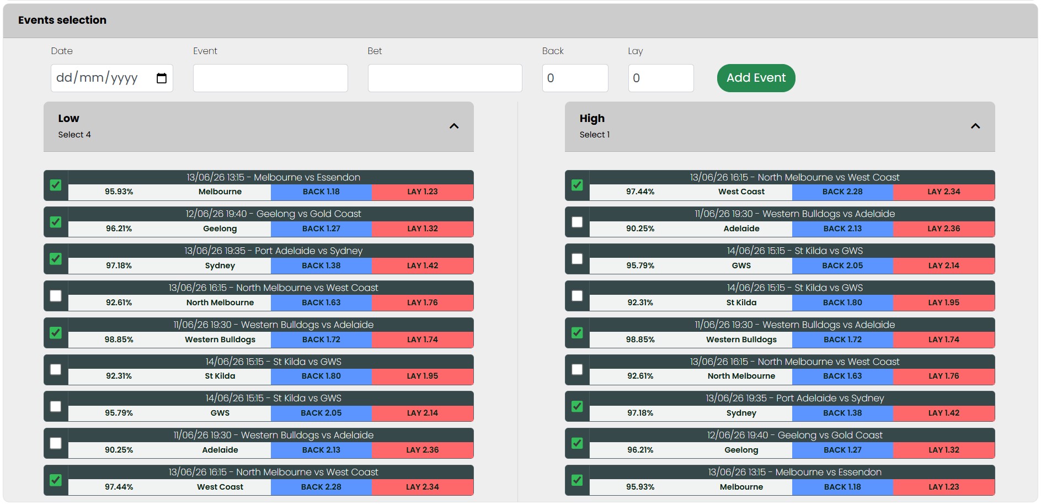Click LAY 1.74 in Low list
Image resolution: width=1041 pixels, height=504 pixels.
coord(423,339)
